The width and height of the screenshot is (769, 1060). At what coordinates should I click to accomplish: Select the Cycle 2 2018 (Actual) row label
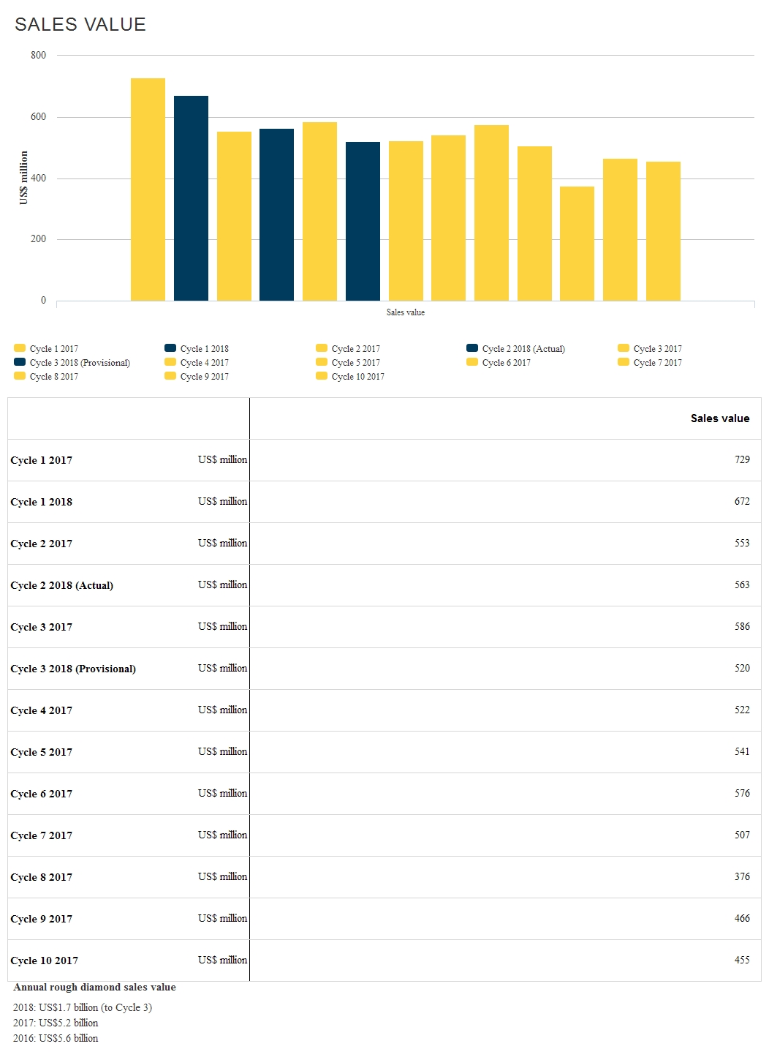pyautogui.click(x=62, y=585)
